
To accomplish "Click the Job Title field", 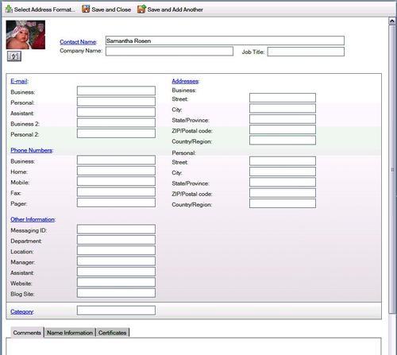I will click(306, 52).
